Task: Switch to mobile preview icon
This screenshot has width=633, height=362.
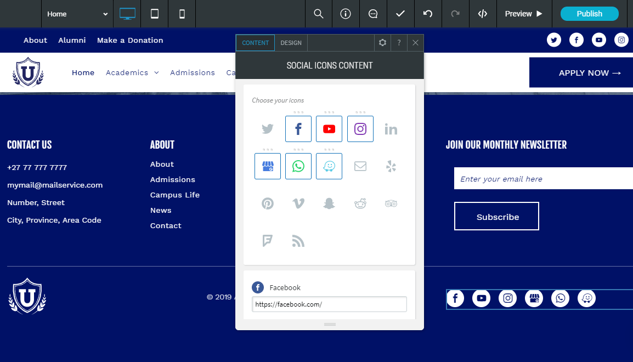Action: coord(182,14)
